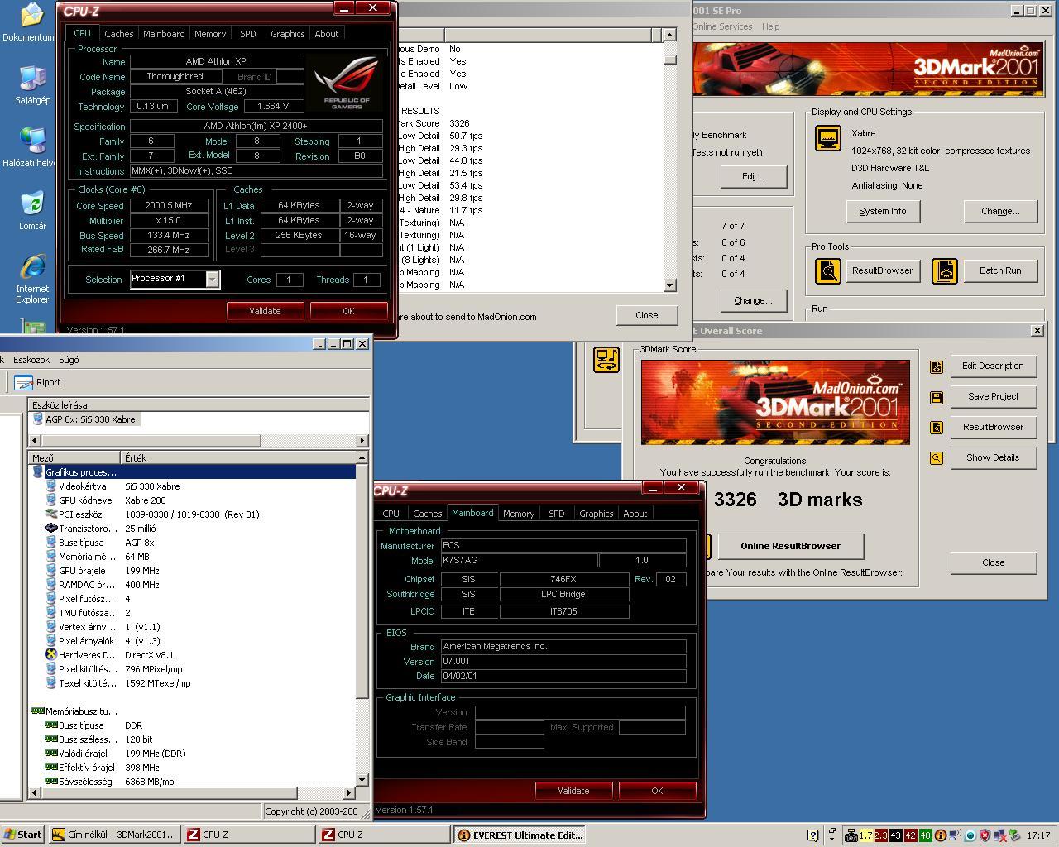
Task: Open the Súgó menu in EVEREST
Action: coord(69,360)
